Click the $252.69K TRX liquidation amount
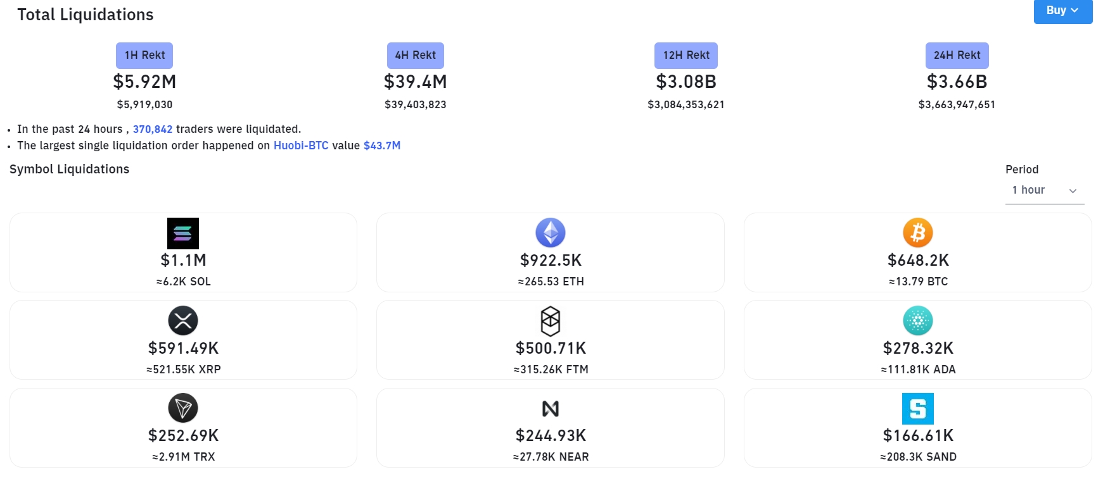The image size is (1103, 479). tap(183, 435)
